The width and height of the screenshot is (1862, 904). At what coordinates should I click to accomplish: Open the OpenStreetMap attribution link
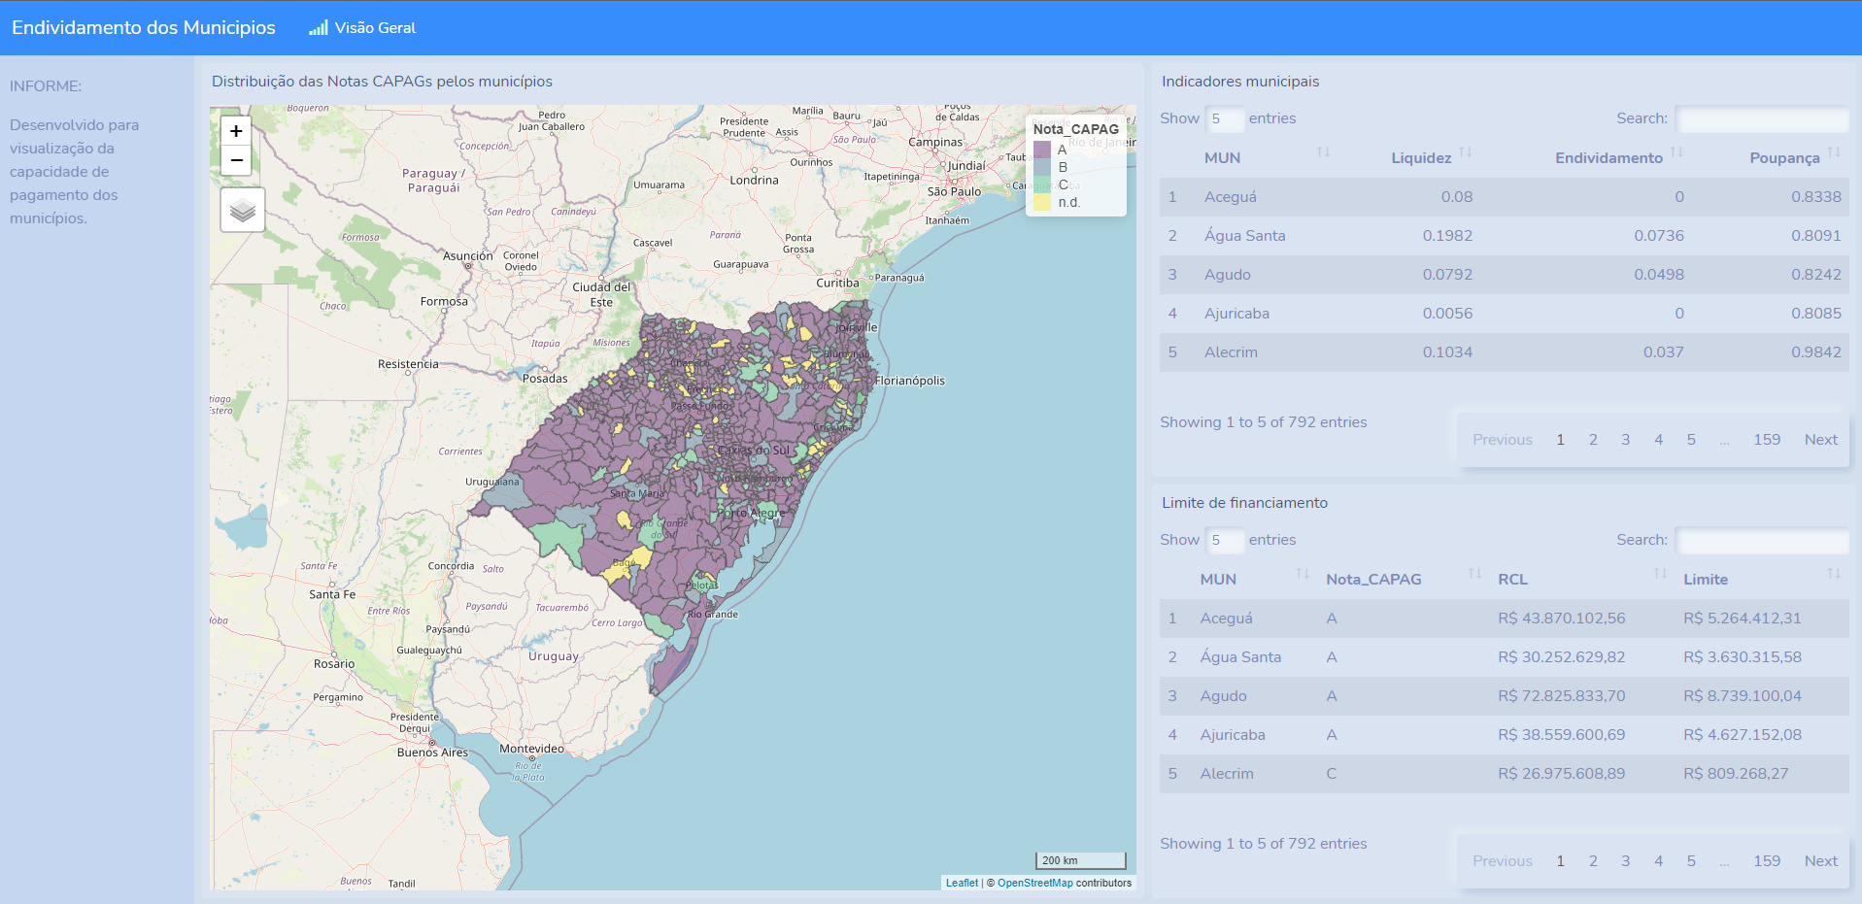[1034, 883]
